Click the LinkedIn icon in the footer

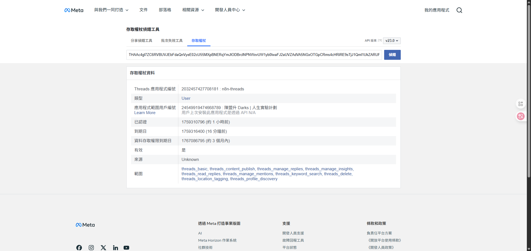coord(115,247)
